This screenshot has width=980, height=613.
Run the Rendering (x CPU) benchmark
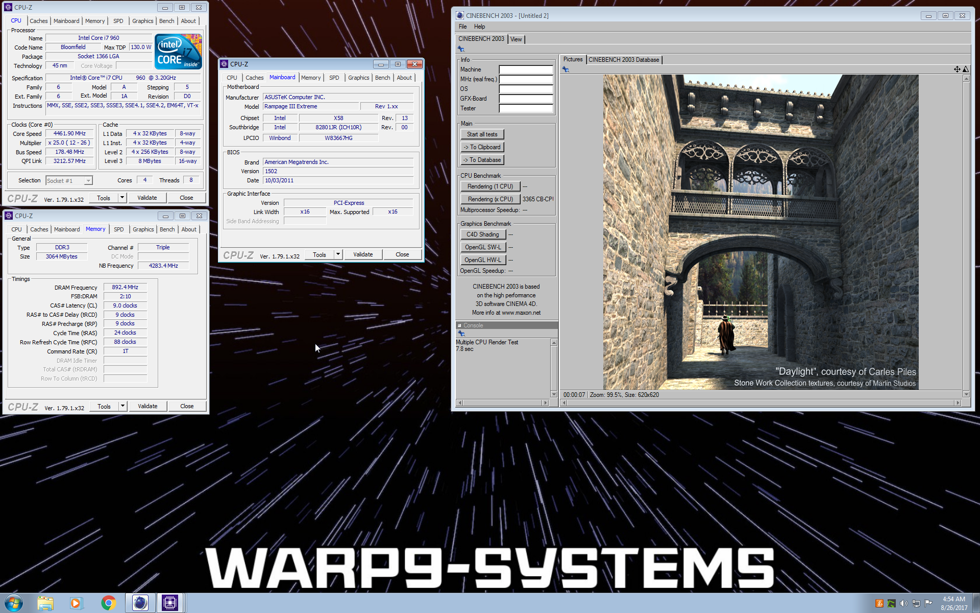point(490,199)
